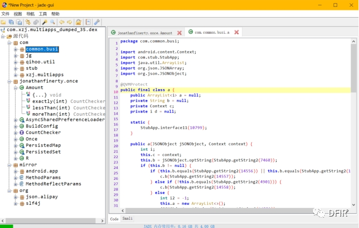
Task: Select the {...} void static initializer
Action: 47,95
